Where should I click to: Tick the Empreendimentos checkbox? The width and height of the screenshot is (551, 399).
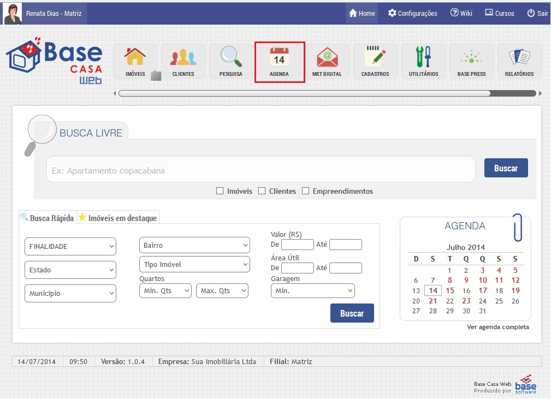(x=306, y=191)
